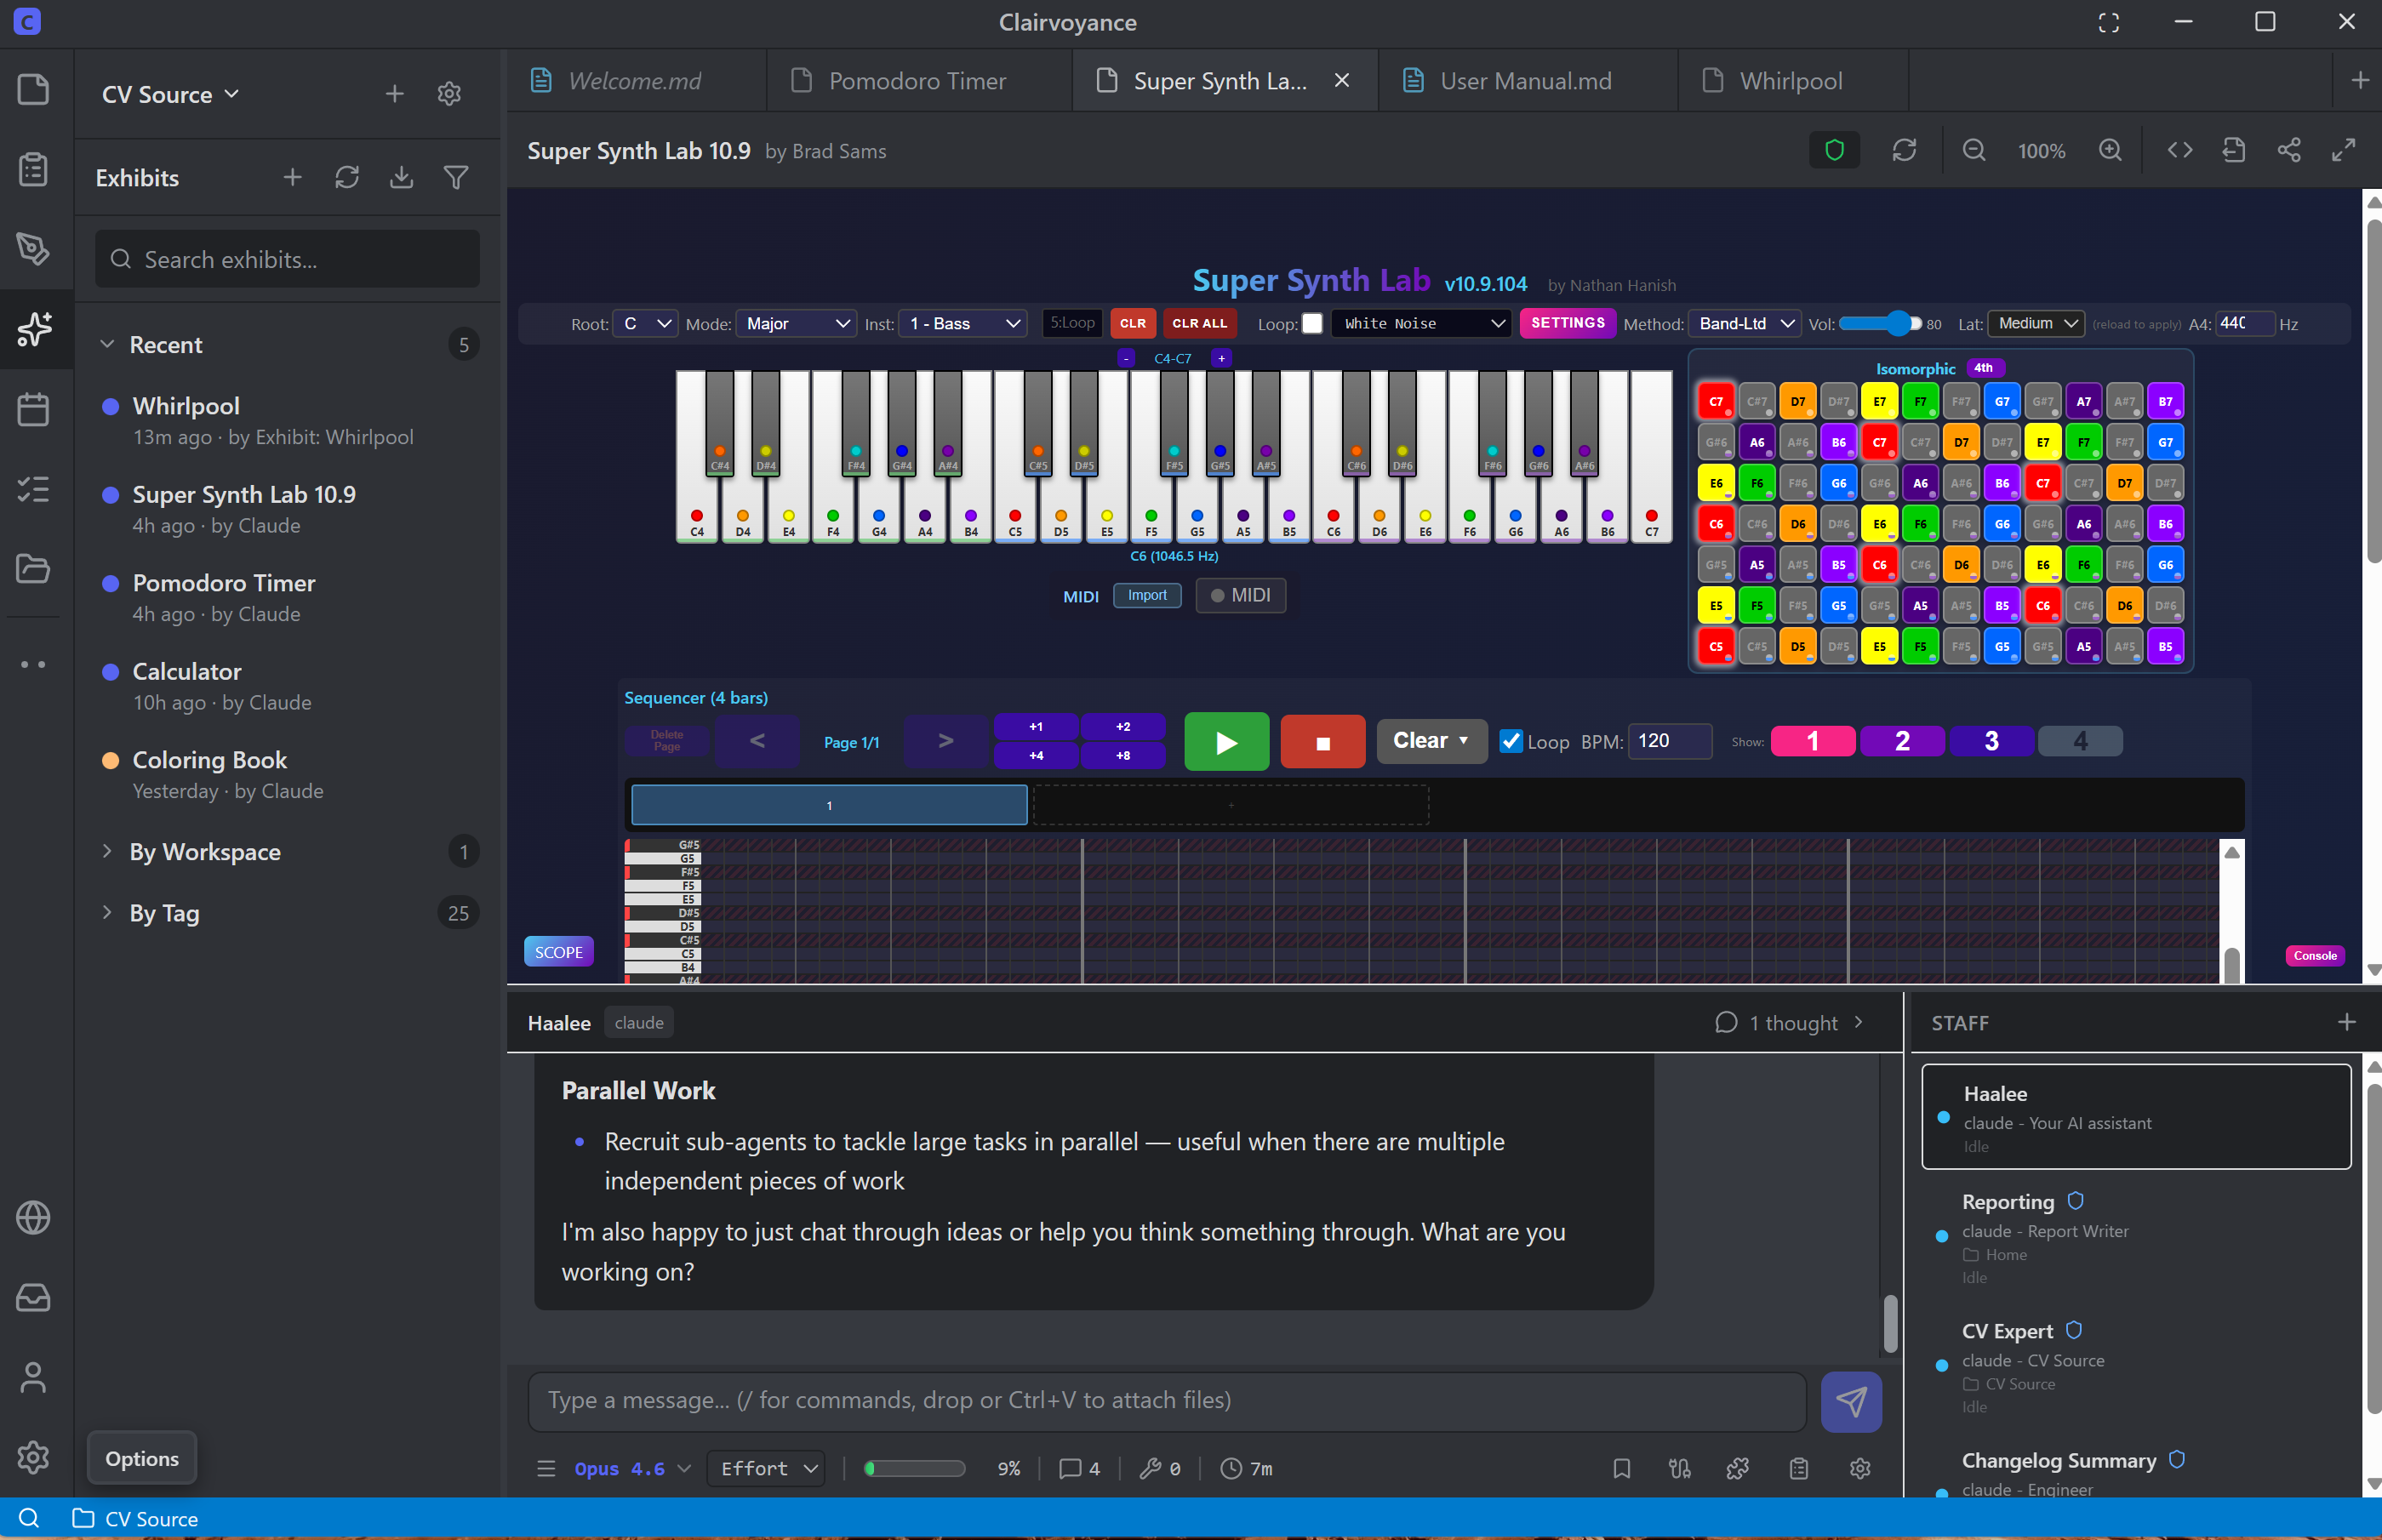Toggle the SCOPE display button
This screenshot has height=1540, width=2382.
click(x=558, y=952)
